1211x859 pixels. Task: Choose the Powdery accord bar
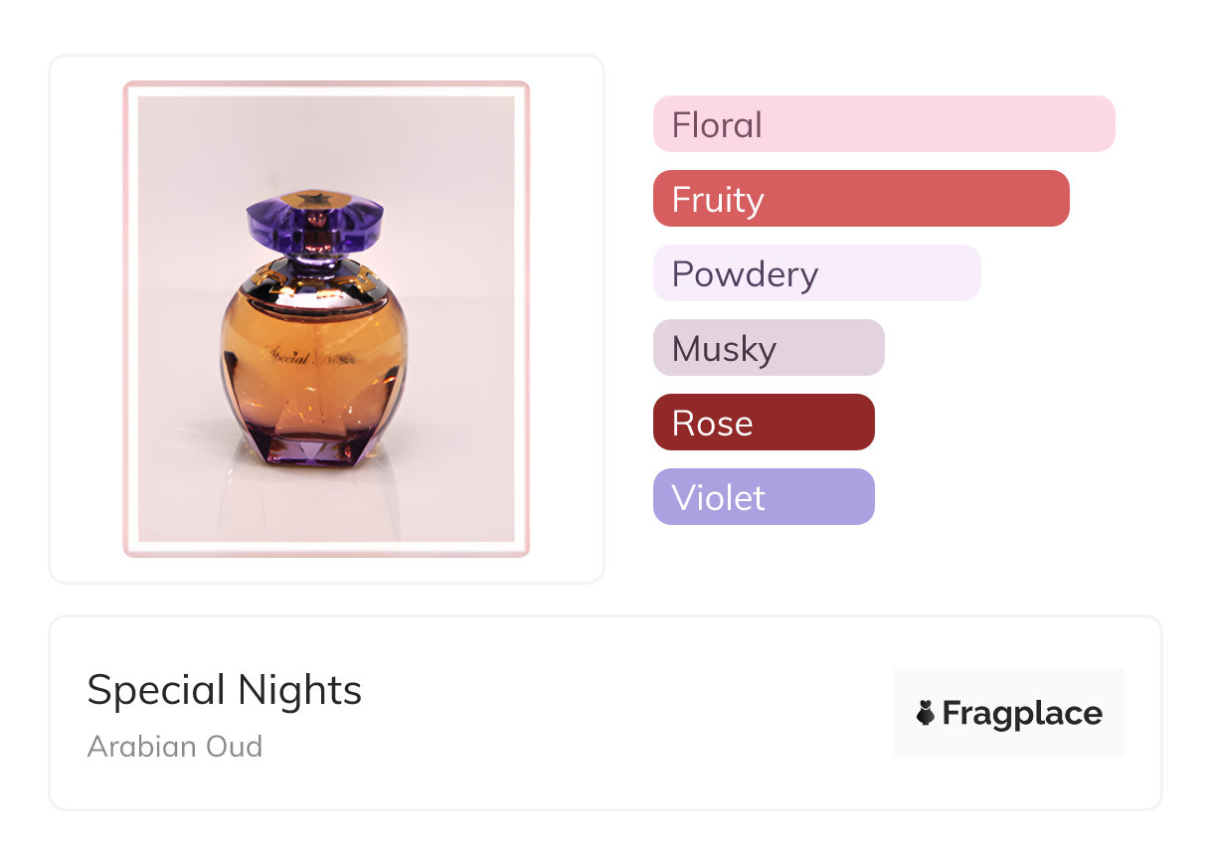pyautogui.click(x=816, y=273)
